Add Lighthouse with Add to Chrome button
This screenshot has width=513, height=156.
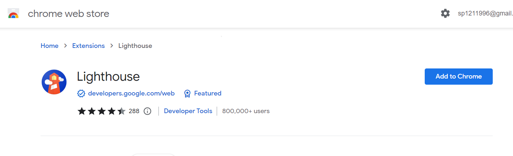click(x=459, y=76)
